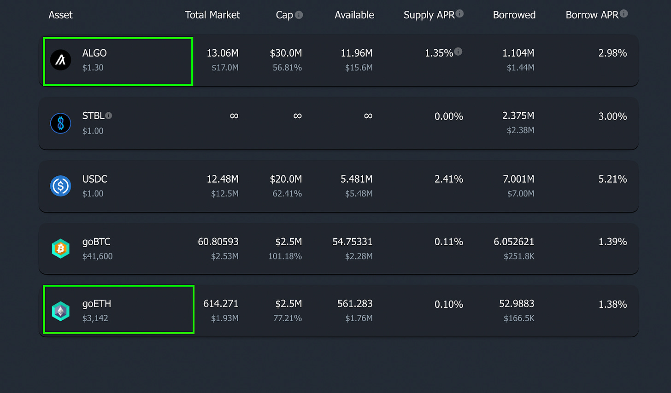Screen dimensions: 671x393
Task: Click ALGO available 11.96M
Action: (357, 53)
